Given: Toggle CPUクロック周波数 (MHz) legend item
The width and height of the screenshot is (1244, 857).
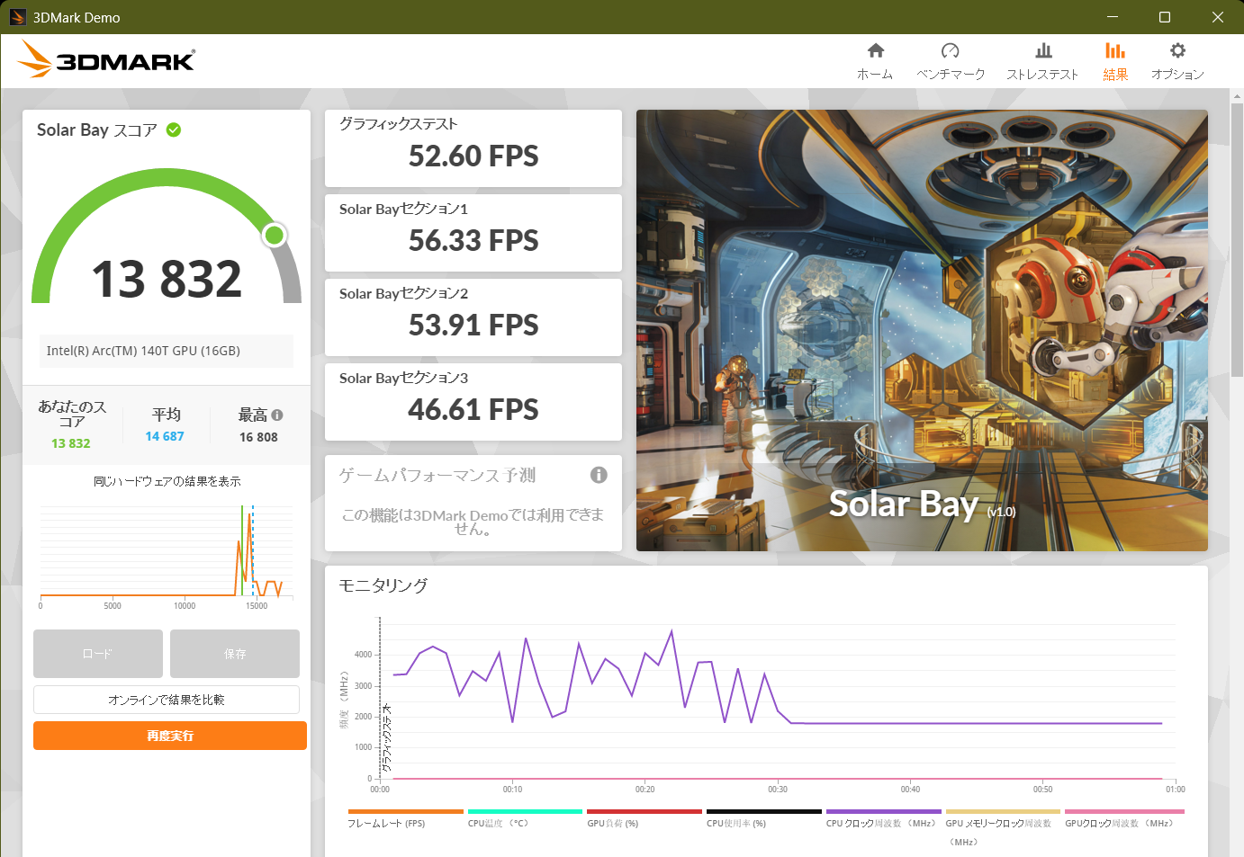Looking at the screenshot, I should click(883, 817).
